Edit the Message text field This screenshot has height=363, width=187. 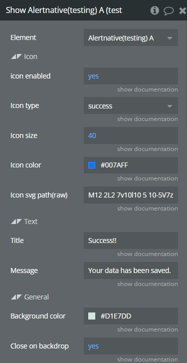pyautogui.click(x=131, y=270)
